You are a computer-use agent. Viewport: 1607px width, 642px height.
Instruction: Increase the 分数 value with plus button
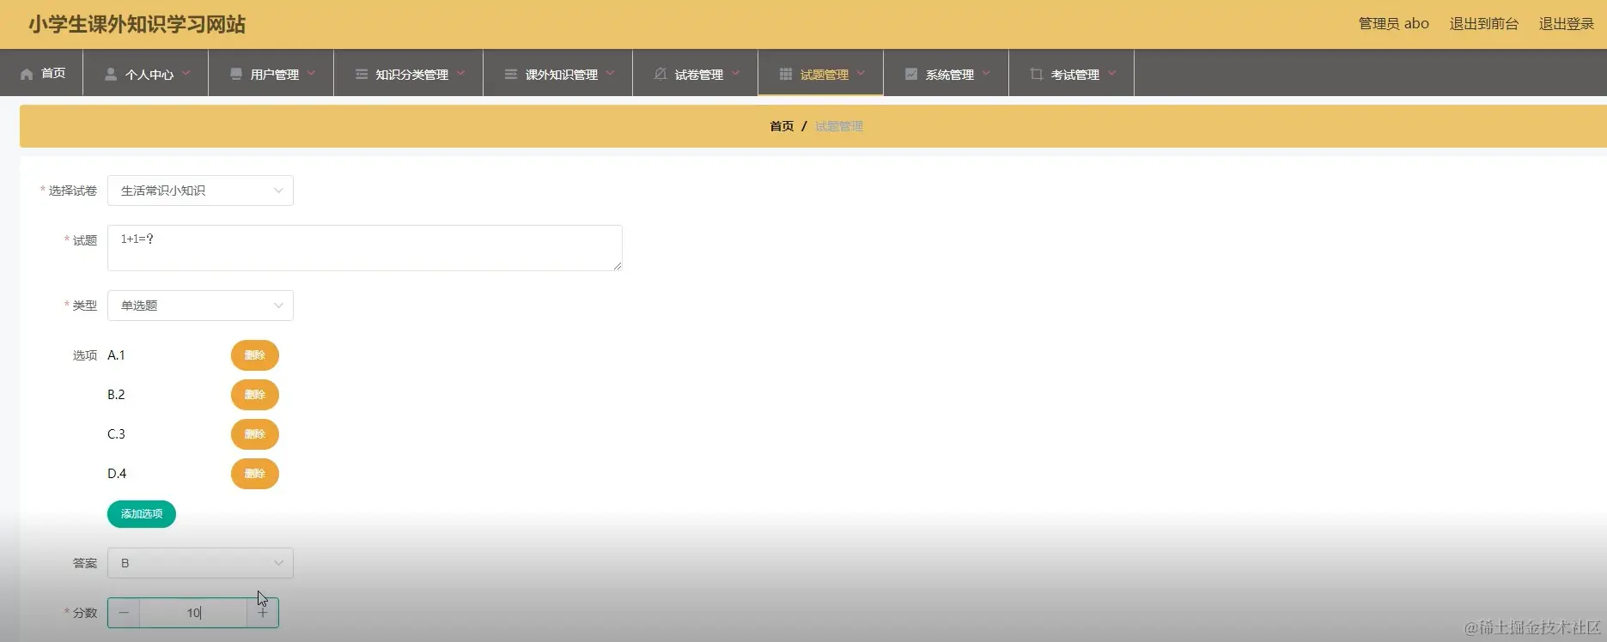[x=263, y=613]
